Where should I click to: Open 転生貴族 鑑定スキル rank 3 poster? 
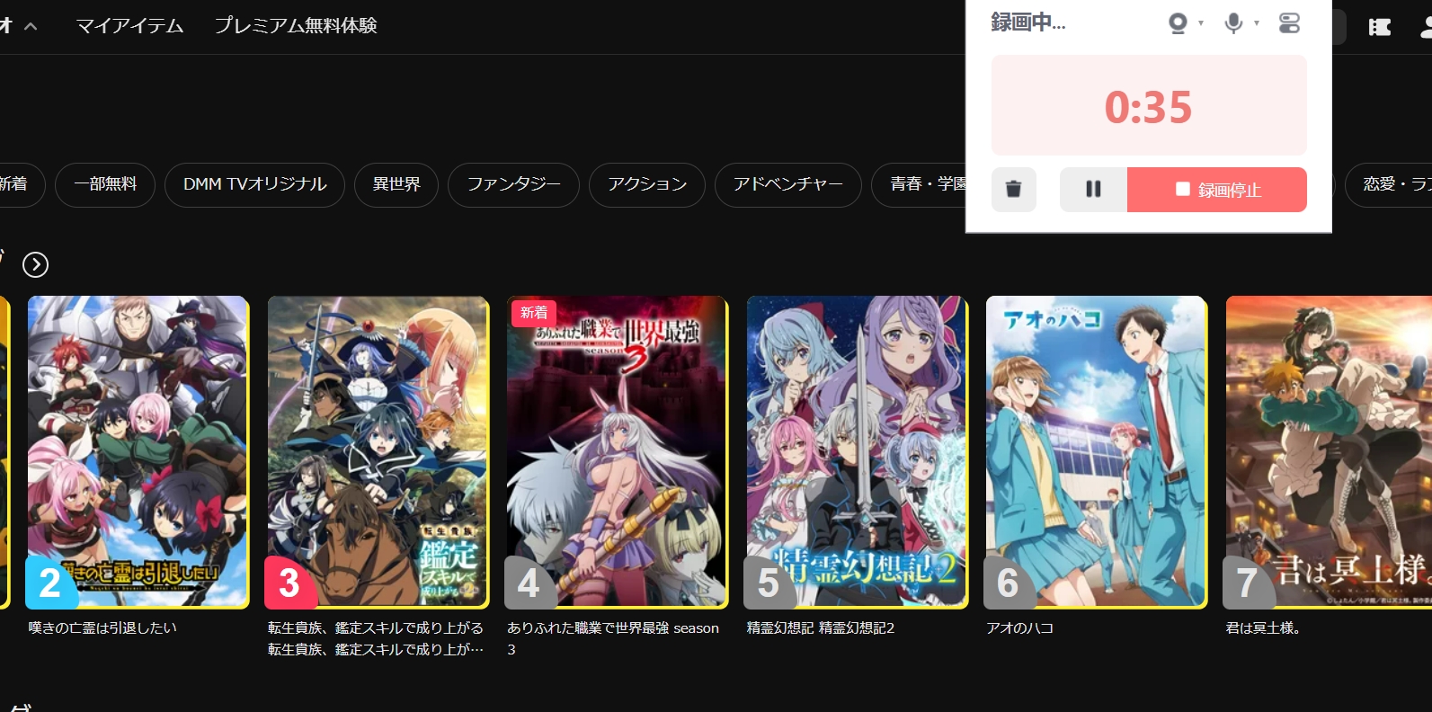point(378,452)
